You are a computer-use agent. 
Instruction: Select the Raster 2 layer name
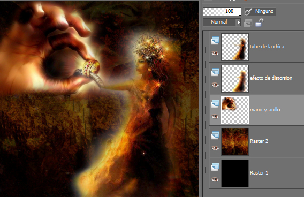(x=259, y=141)
